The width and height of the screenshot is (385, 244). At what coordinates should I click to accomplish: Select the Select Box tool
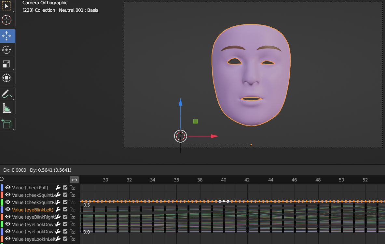pos(7,6)
